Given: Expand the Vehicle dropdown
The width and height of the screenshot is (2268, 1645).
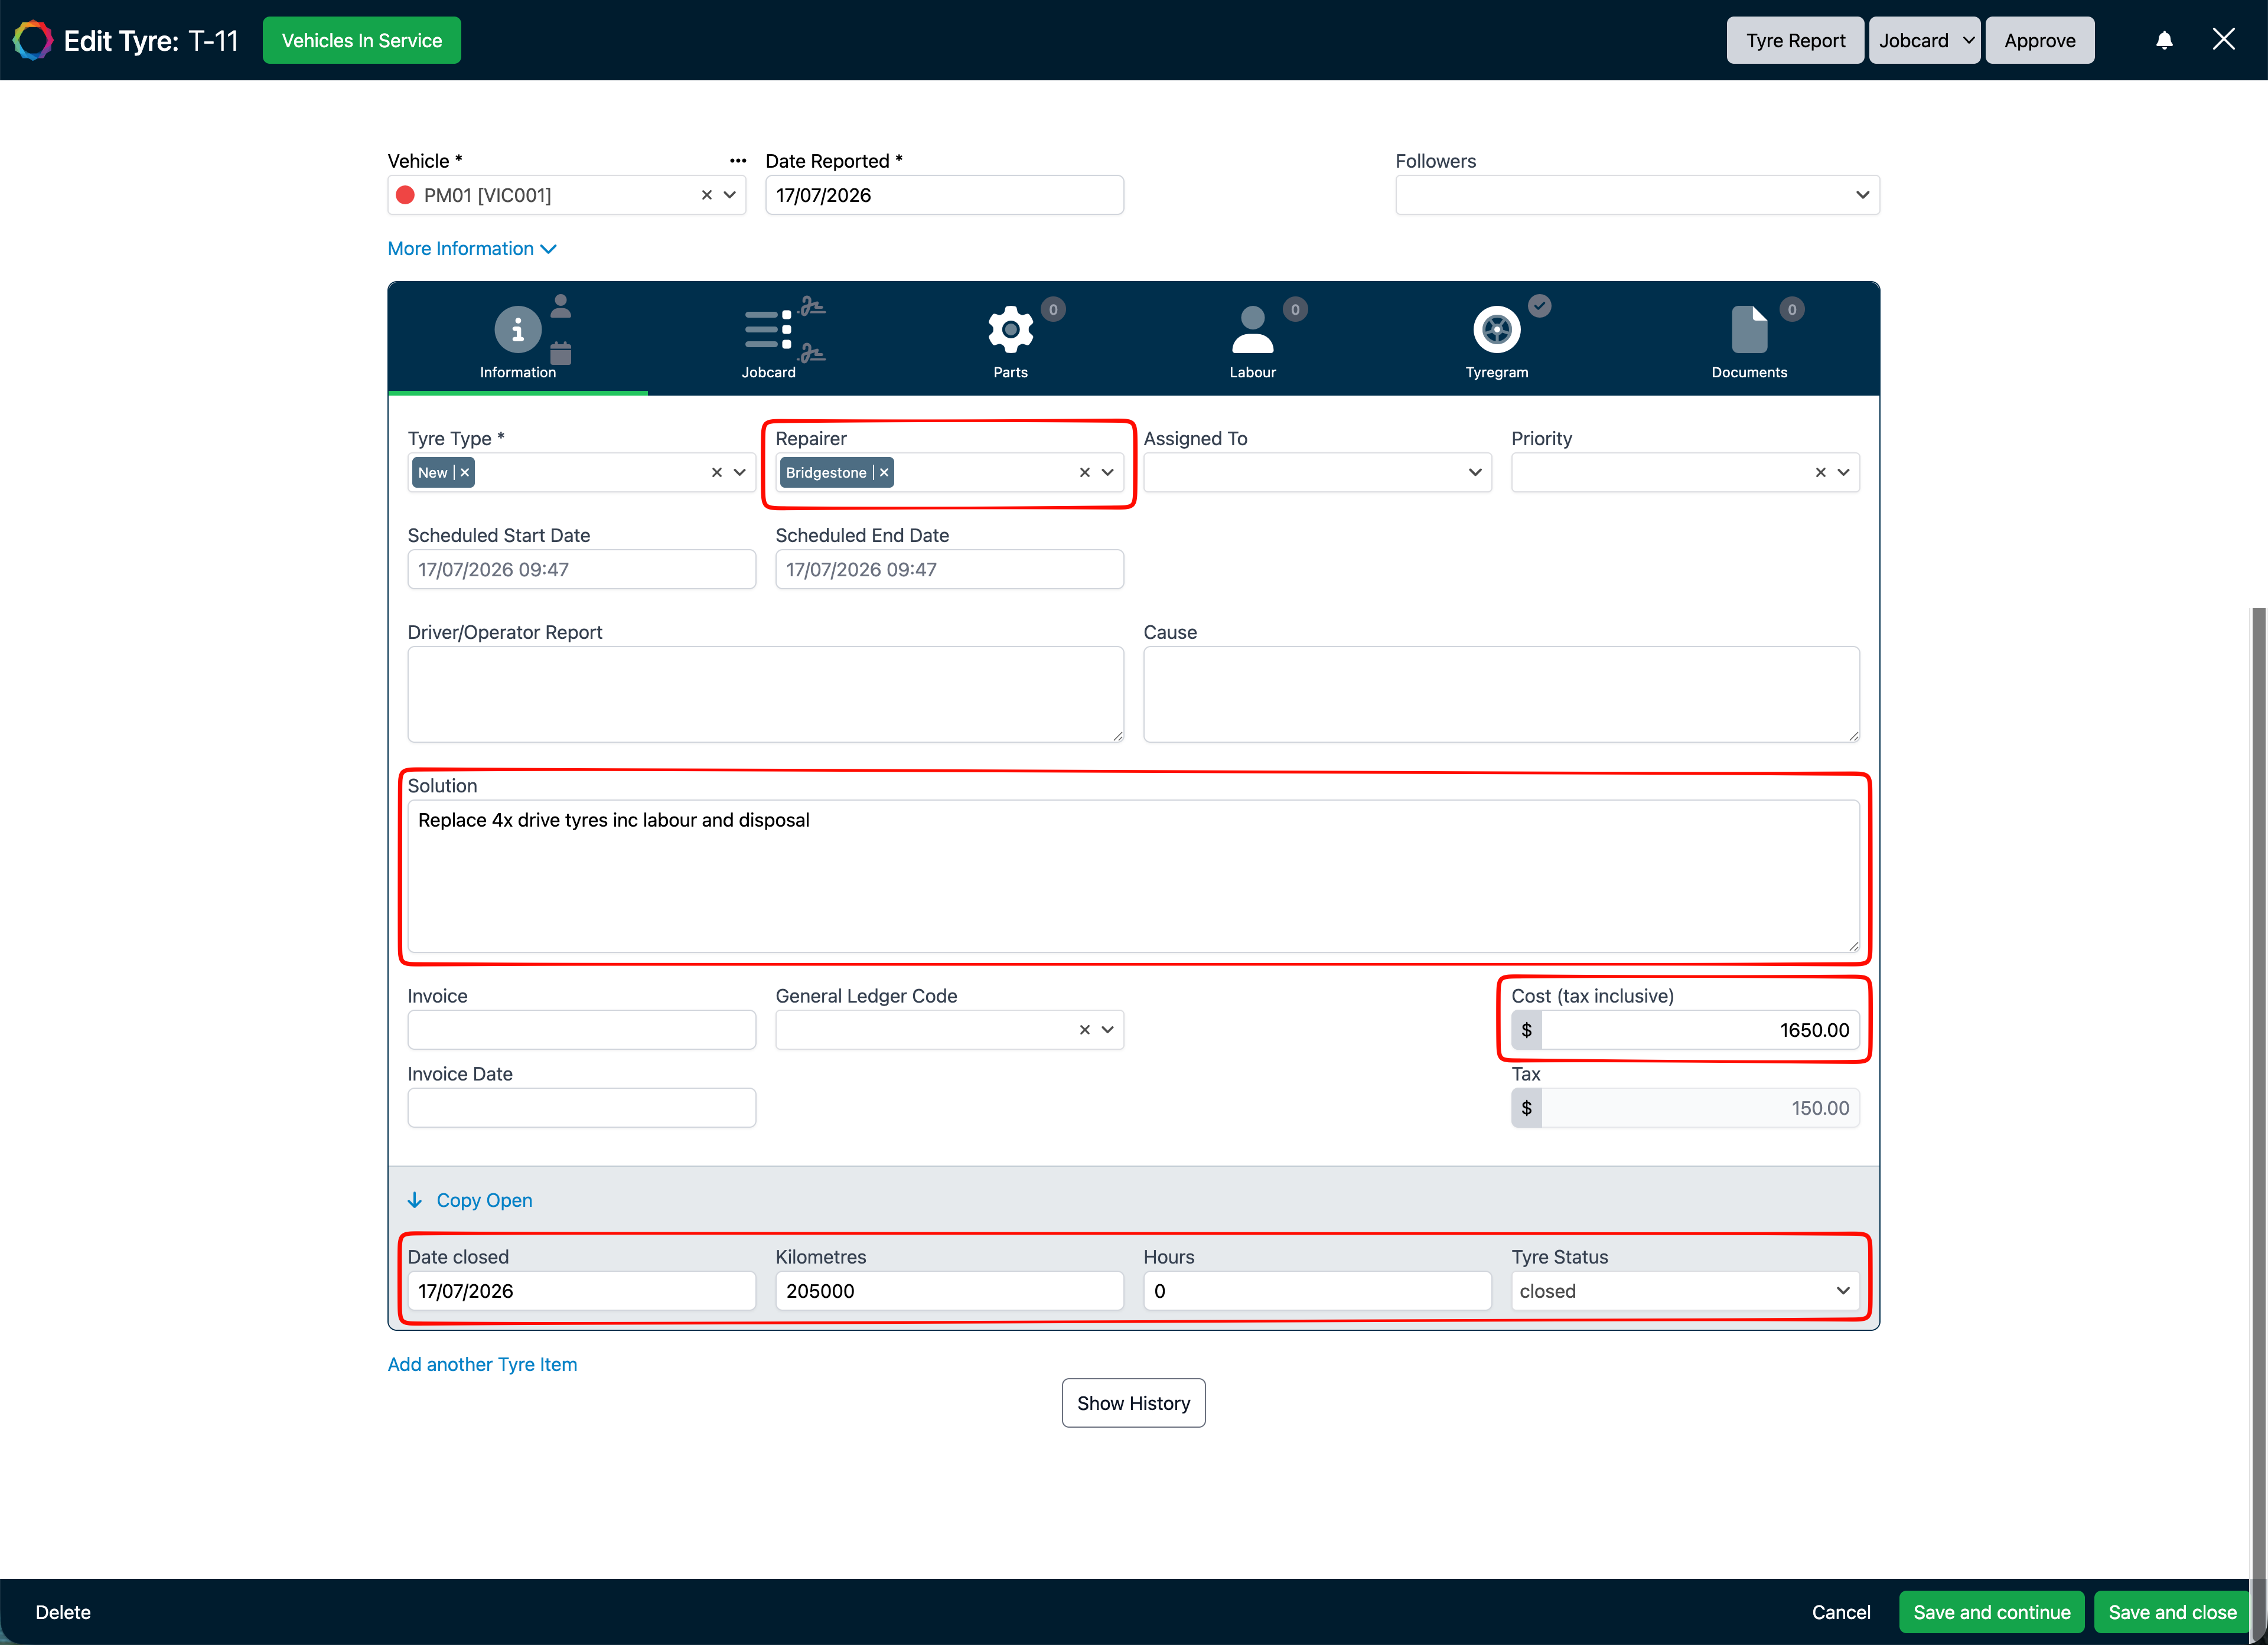Looking at the screenshot, I should click(x=730, y=195).
